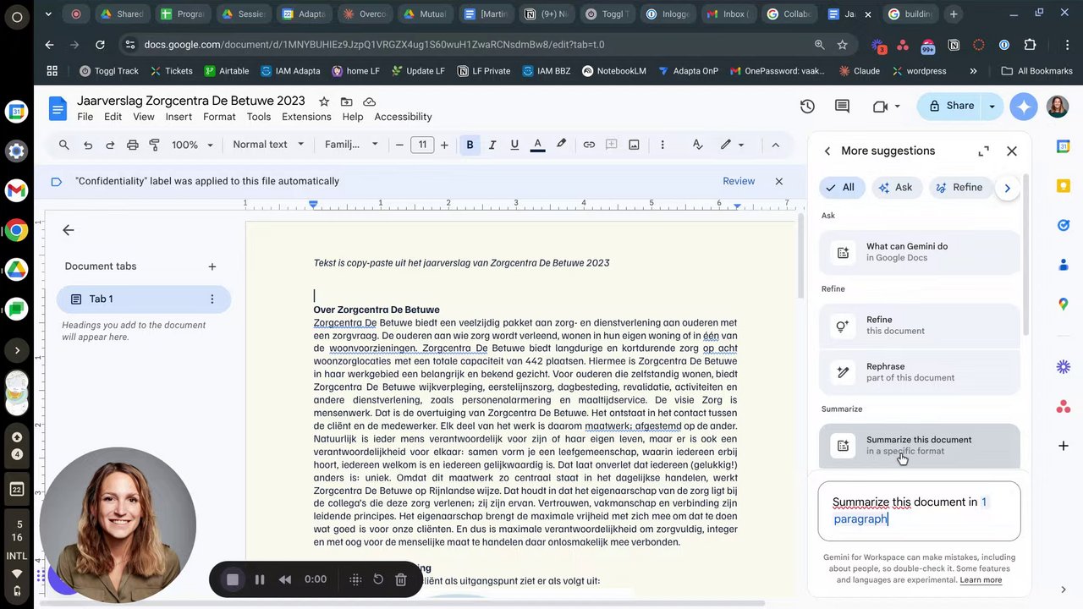This screenshot has width=1083, height=609.
Task: Click the spelling and grammar check icon
Action: coord(697,145)
